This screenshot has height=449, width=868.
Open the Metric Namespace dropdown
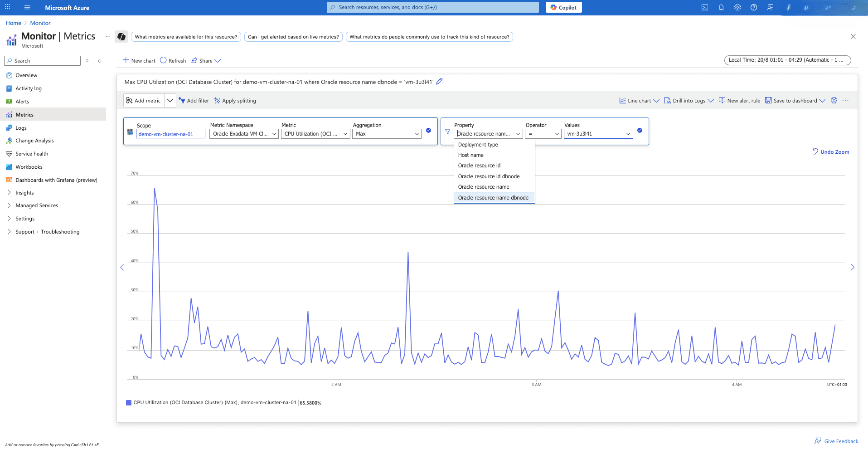click(x=244, y=134)
